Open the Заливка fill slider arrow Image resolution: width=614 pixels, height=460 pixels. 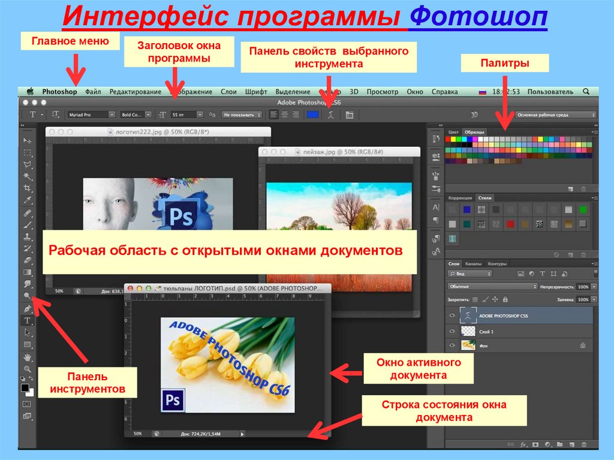point(594,299)
